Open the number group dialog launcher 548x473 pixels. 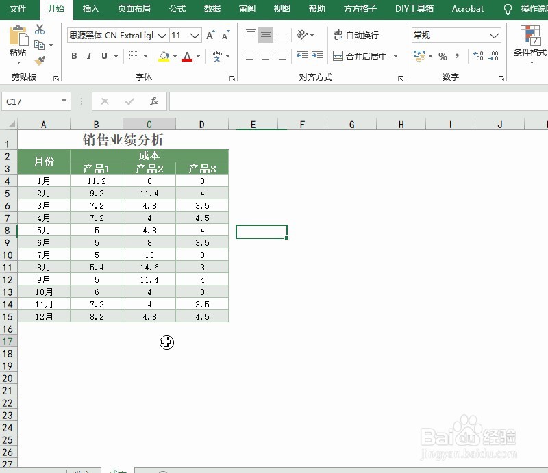501,79
